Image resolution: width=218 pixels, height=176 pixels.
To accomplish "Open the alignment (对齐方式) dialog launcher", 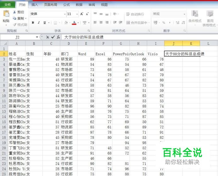I will click(x=149, y=31).
